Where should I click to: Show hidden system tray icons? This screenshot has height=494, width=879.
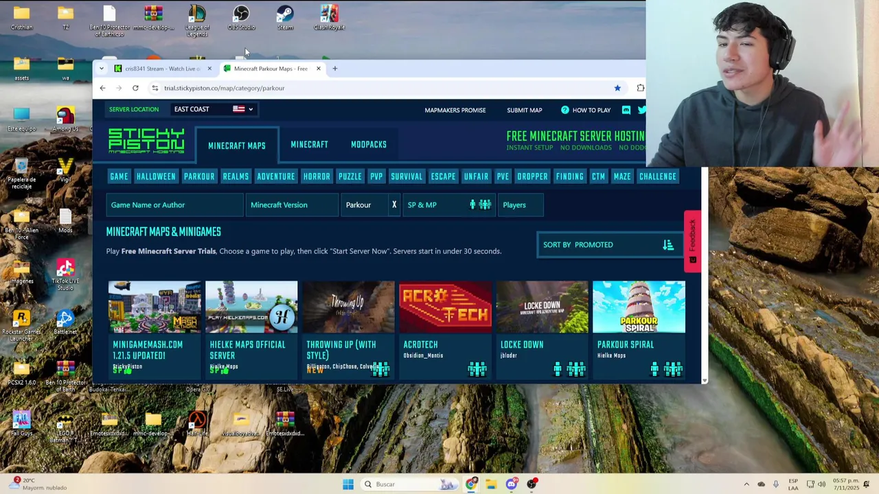click(x=746, y=484)
